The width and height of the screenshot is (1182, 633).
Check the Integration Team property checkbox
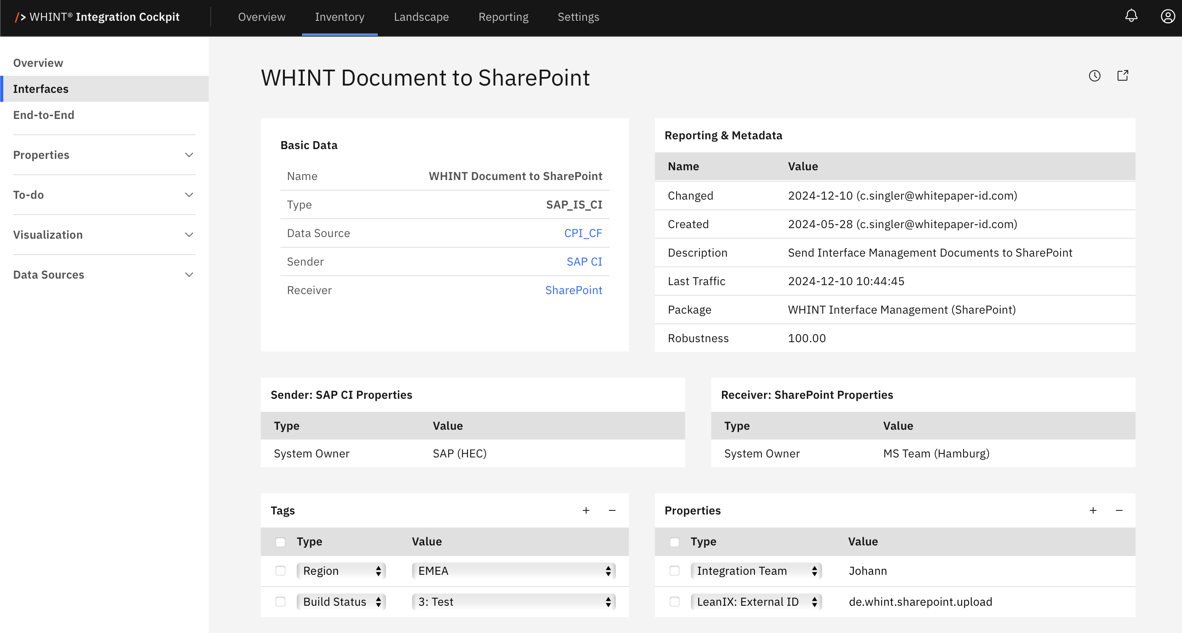point(675,571)
